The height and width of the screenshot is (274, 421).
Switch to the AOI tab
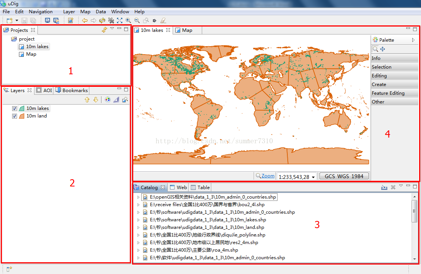[44, 90]
